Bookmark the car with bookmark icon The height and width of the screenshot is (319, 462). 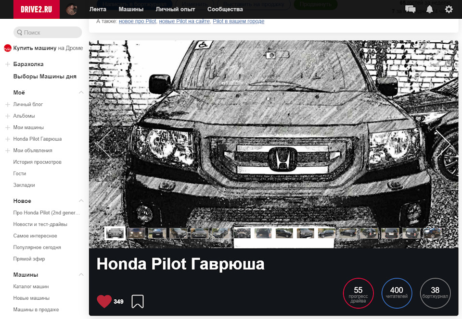(138, 301)
